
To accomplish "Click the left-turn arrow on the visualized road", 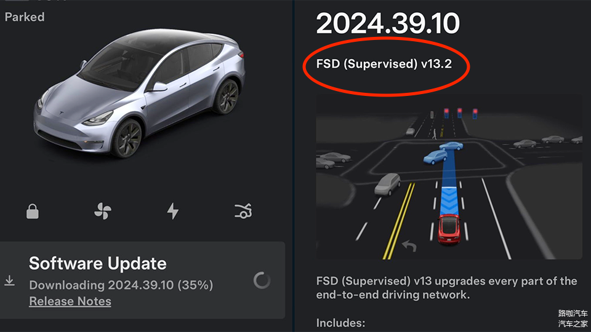I will pyautogui.click(x=409, y=246).
